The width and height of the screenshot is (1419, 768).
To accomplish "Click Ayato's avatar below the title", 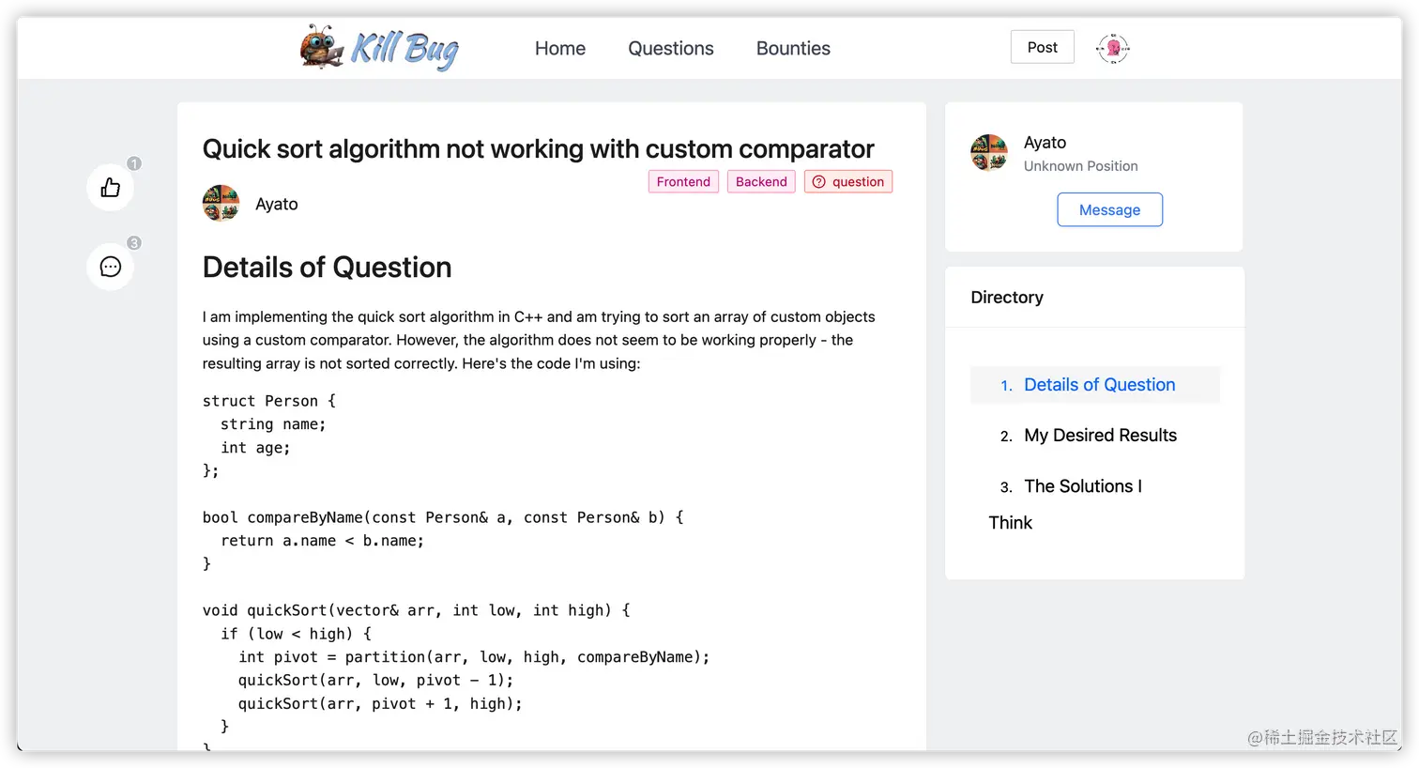I will click(221, 203).
